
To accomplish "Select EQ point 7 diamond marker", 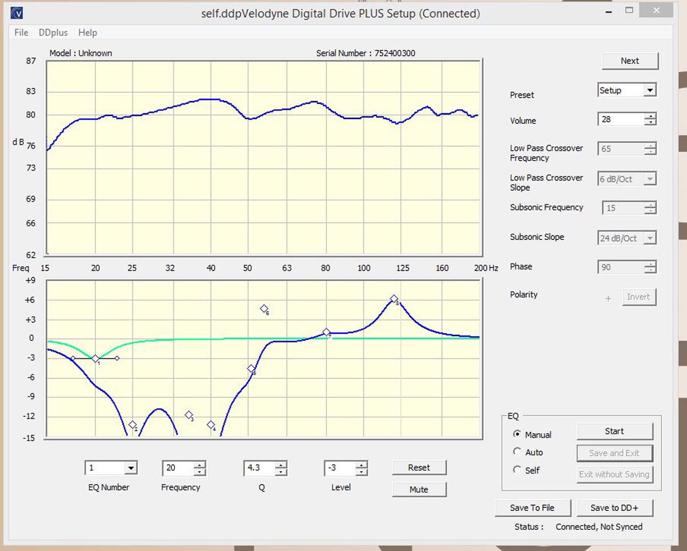I will click(326, 332).
